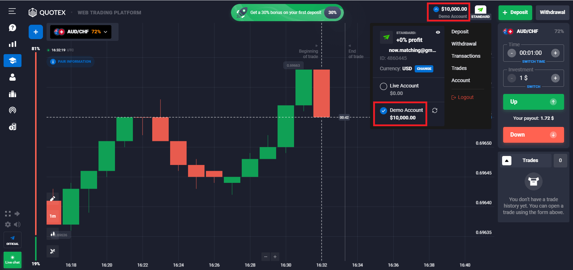Refresh demo balance with reload icon
Viewport: 573px width, 270px height.
pos(435,110)
